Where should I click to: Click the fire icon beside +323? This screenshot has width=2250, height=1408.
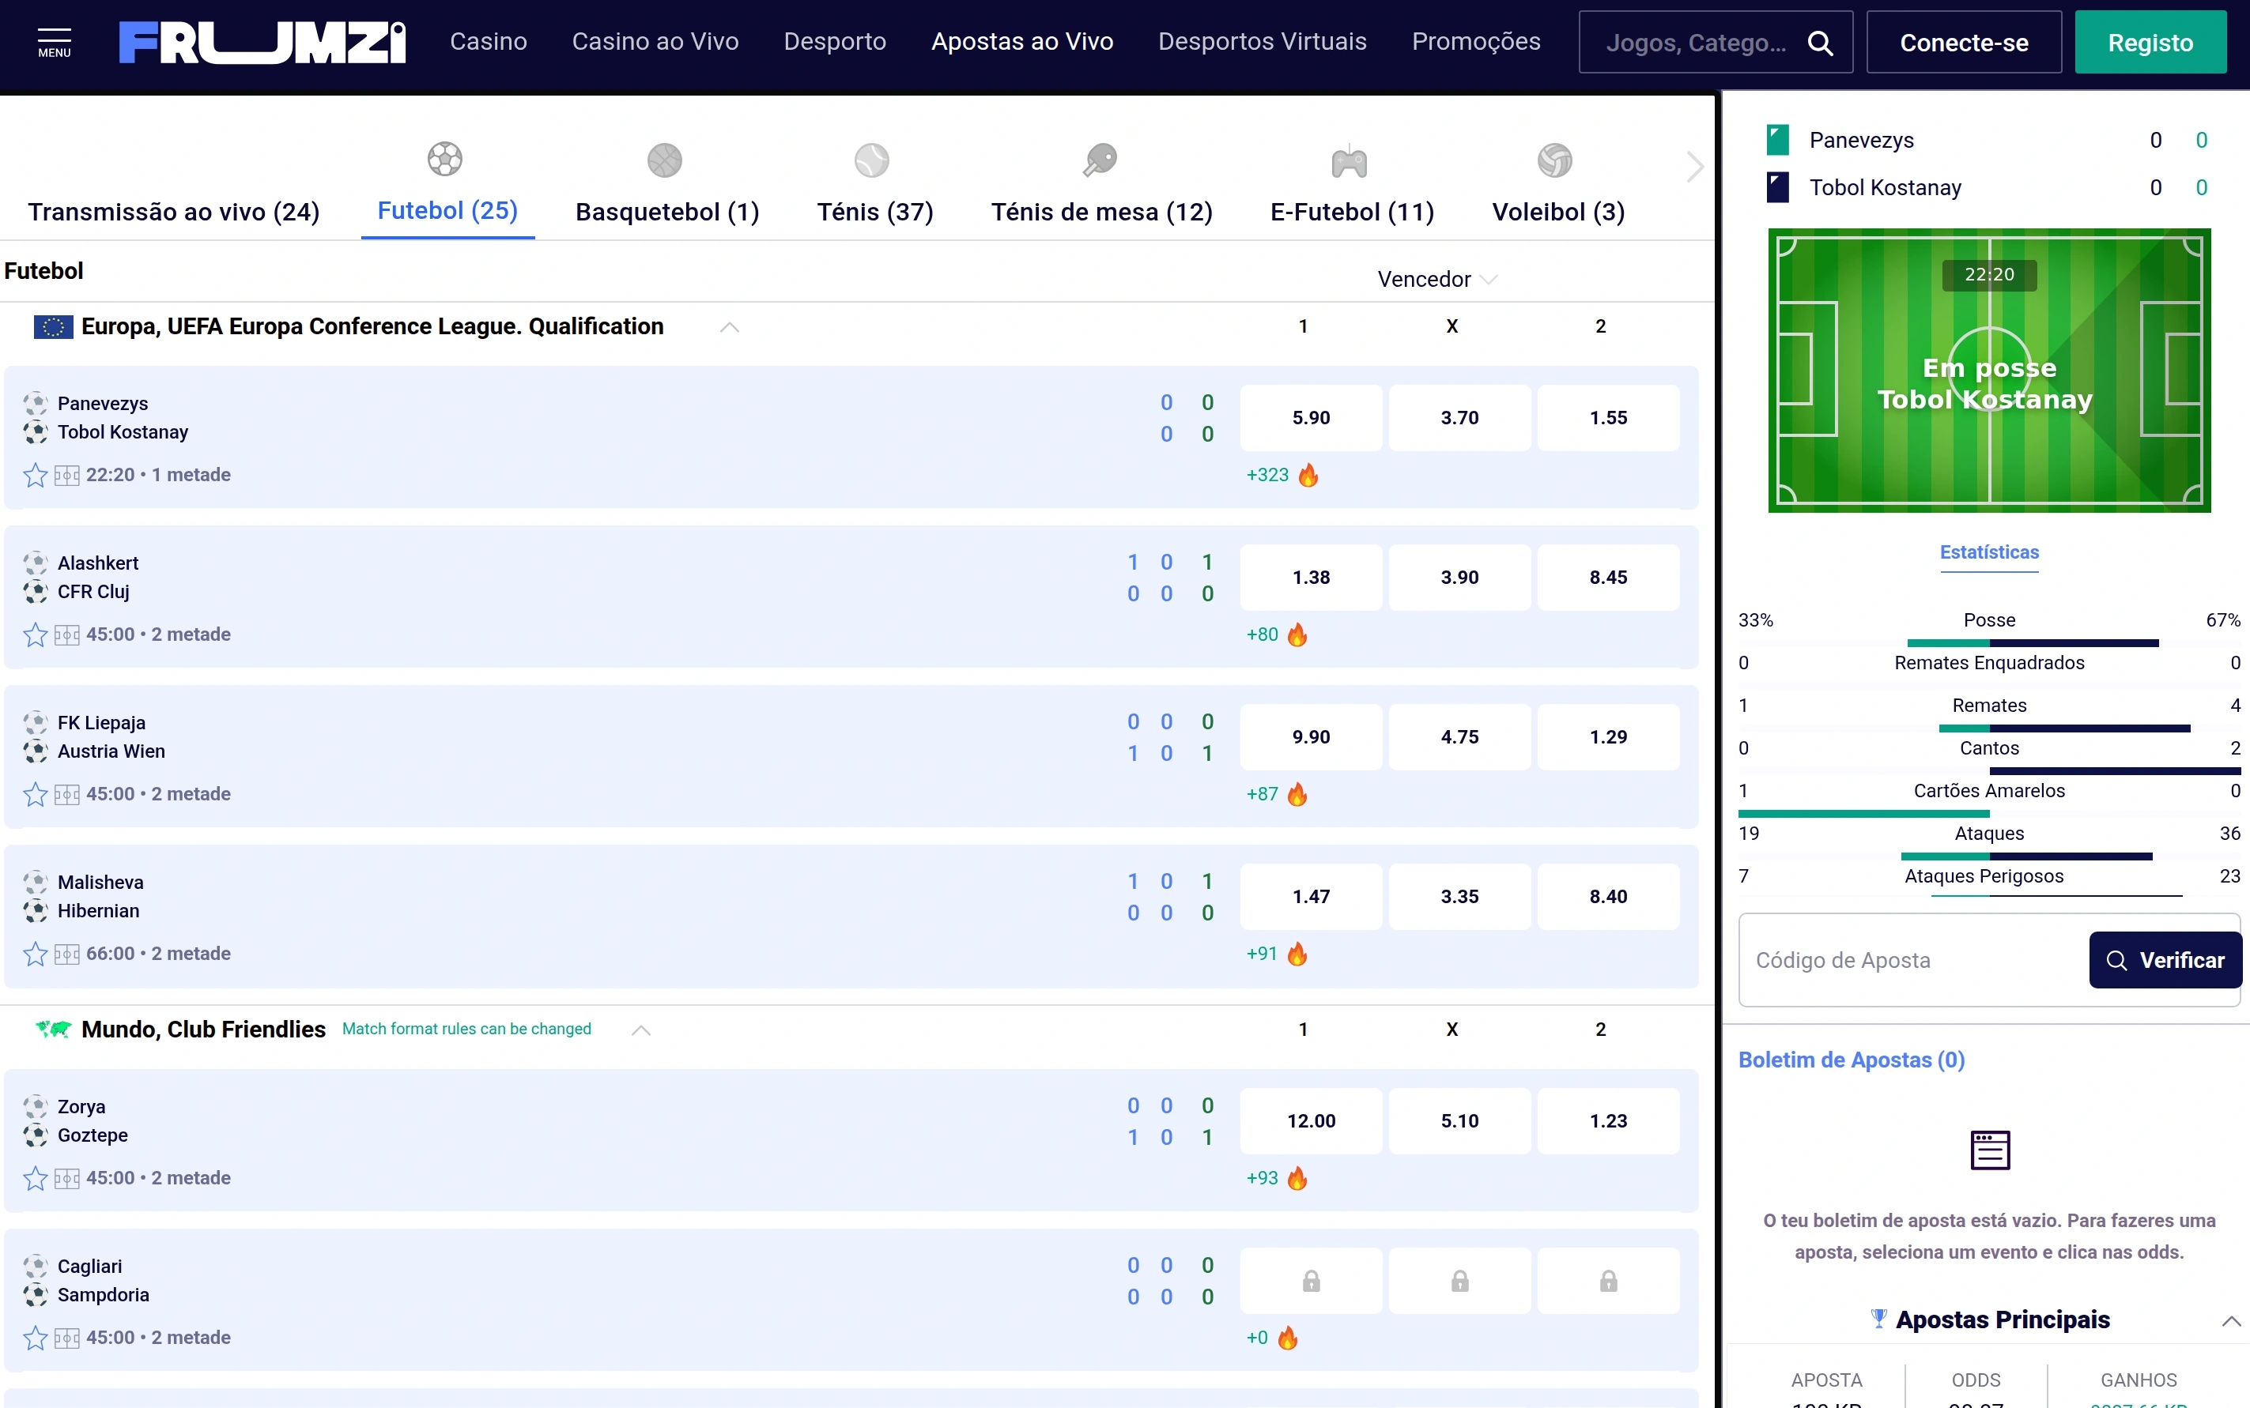1308,476
